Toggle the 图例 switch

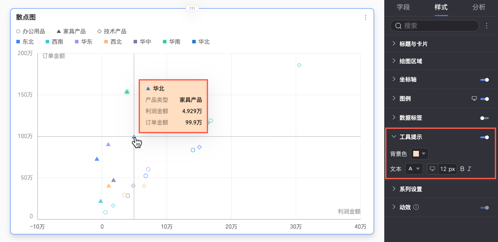point(484,99)
